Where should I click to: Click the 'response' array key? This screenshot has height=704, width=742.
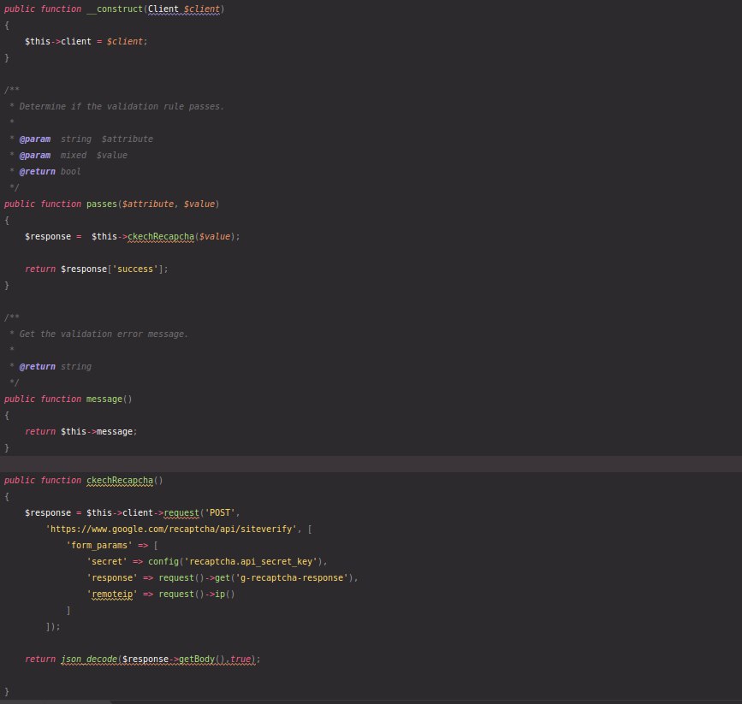coord(111,577)
